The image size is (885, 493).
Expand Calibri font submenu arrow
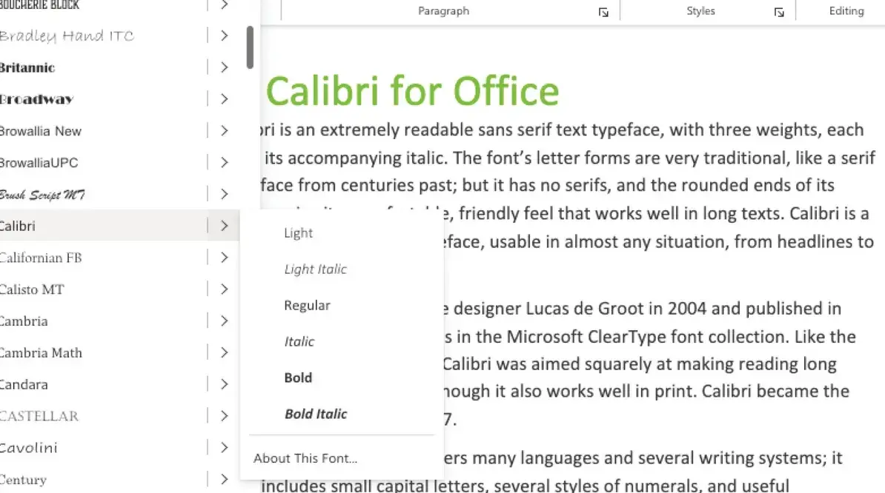tap(224, 225)
